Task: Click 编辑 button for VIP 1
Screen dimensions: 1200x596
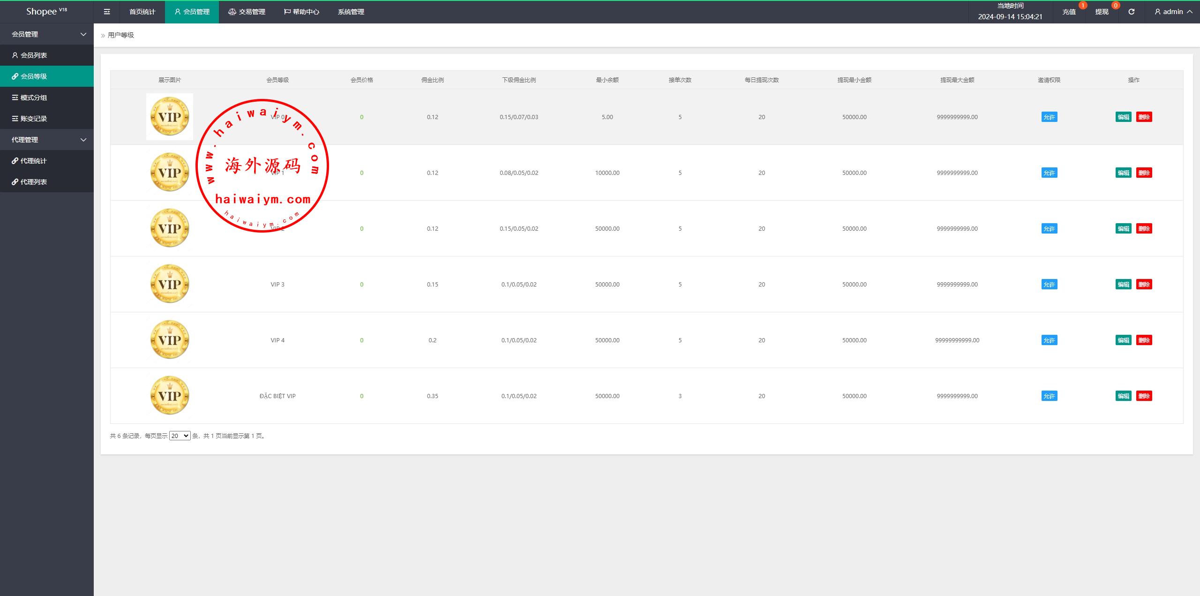Action: [x=1123, y=173]
